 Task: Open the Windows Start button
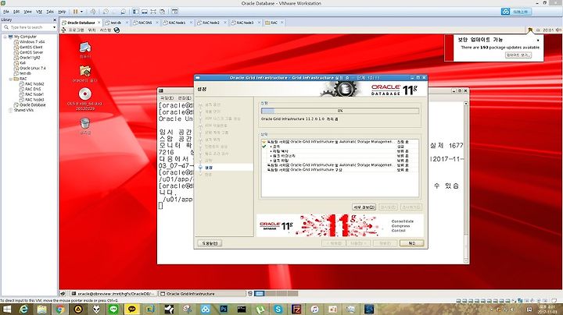6,309
